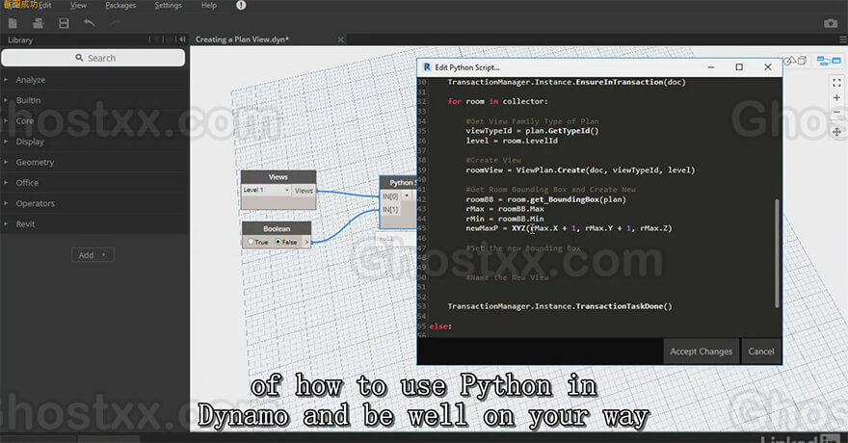Image resolution: width=848 pixels, height=443 pixels.
Task: Click the IN[1] input port on Python node
Action: click(x=390, y=209)
